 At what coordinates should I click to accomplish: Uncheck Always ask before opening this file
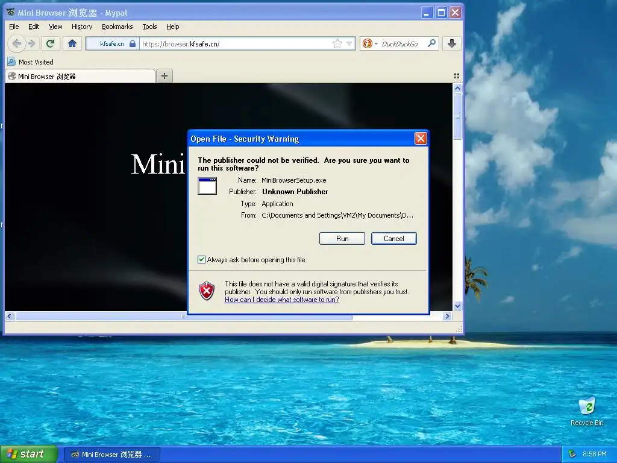pyautogui.click(x=201, y=259)
